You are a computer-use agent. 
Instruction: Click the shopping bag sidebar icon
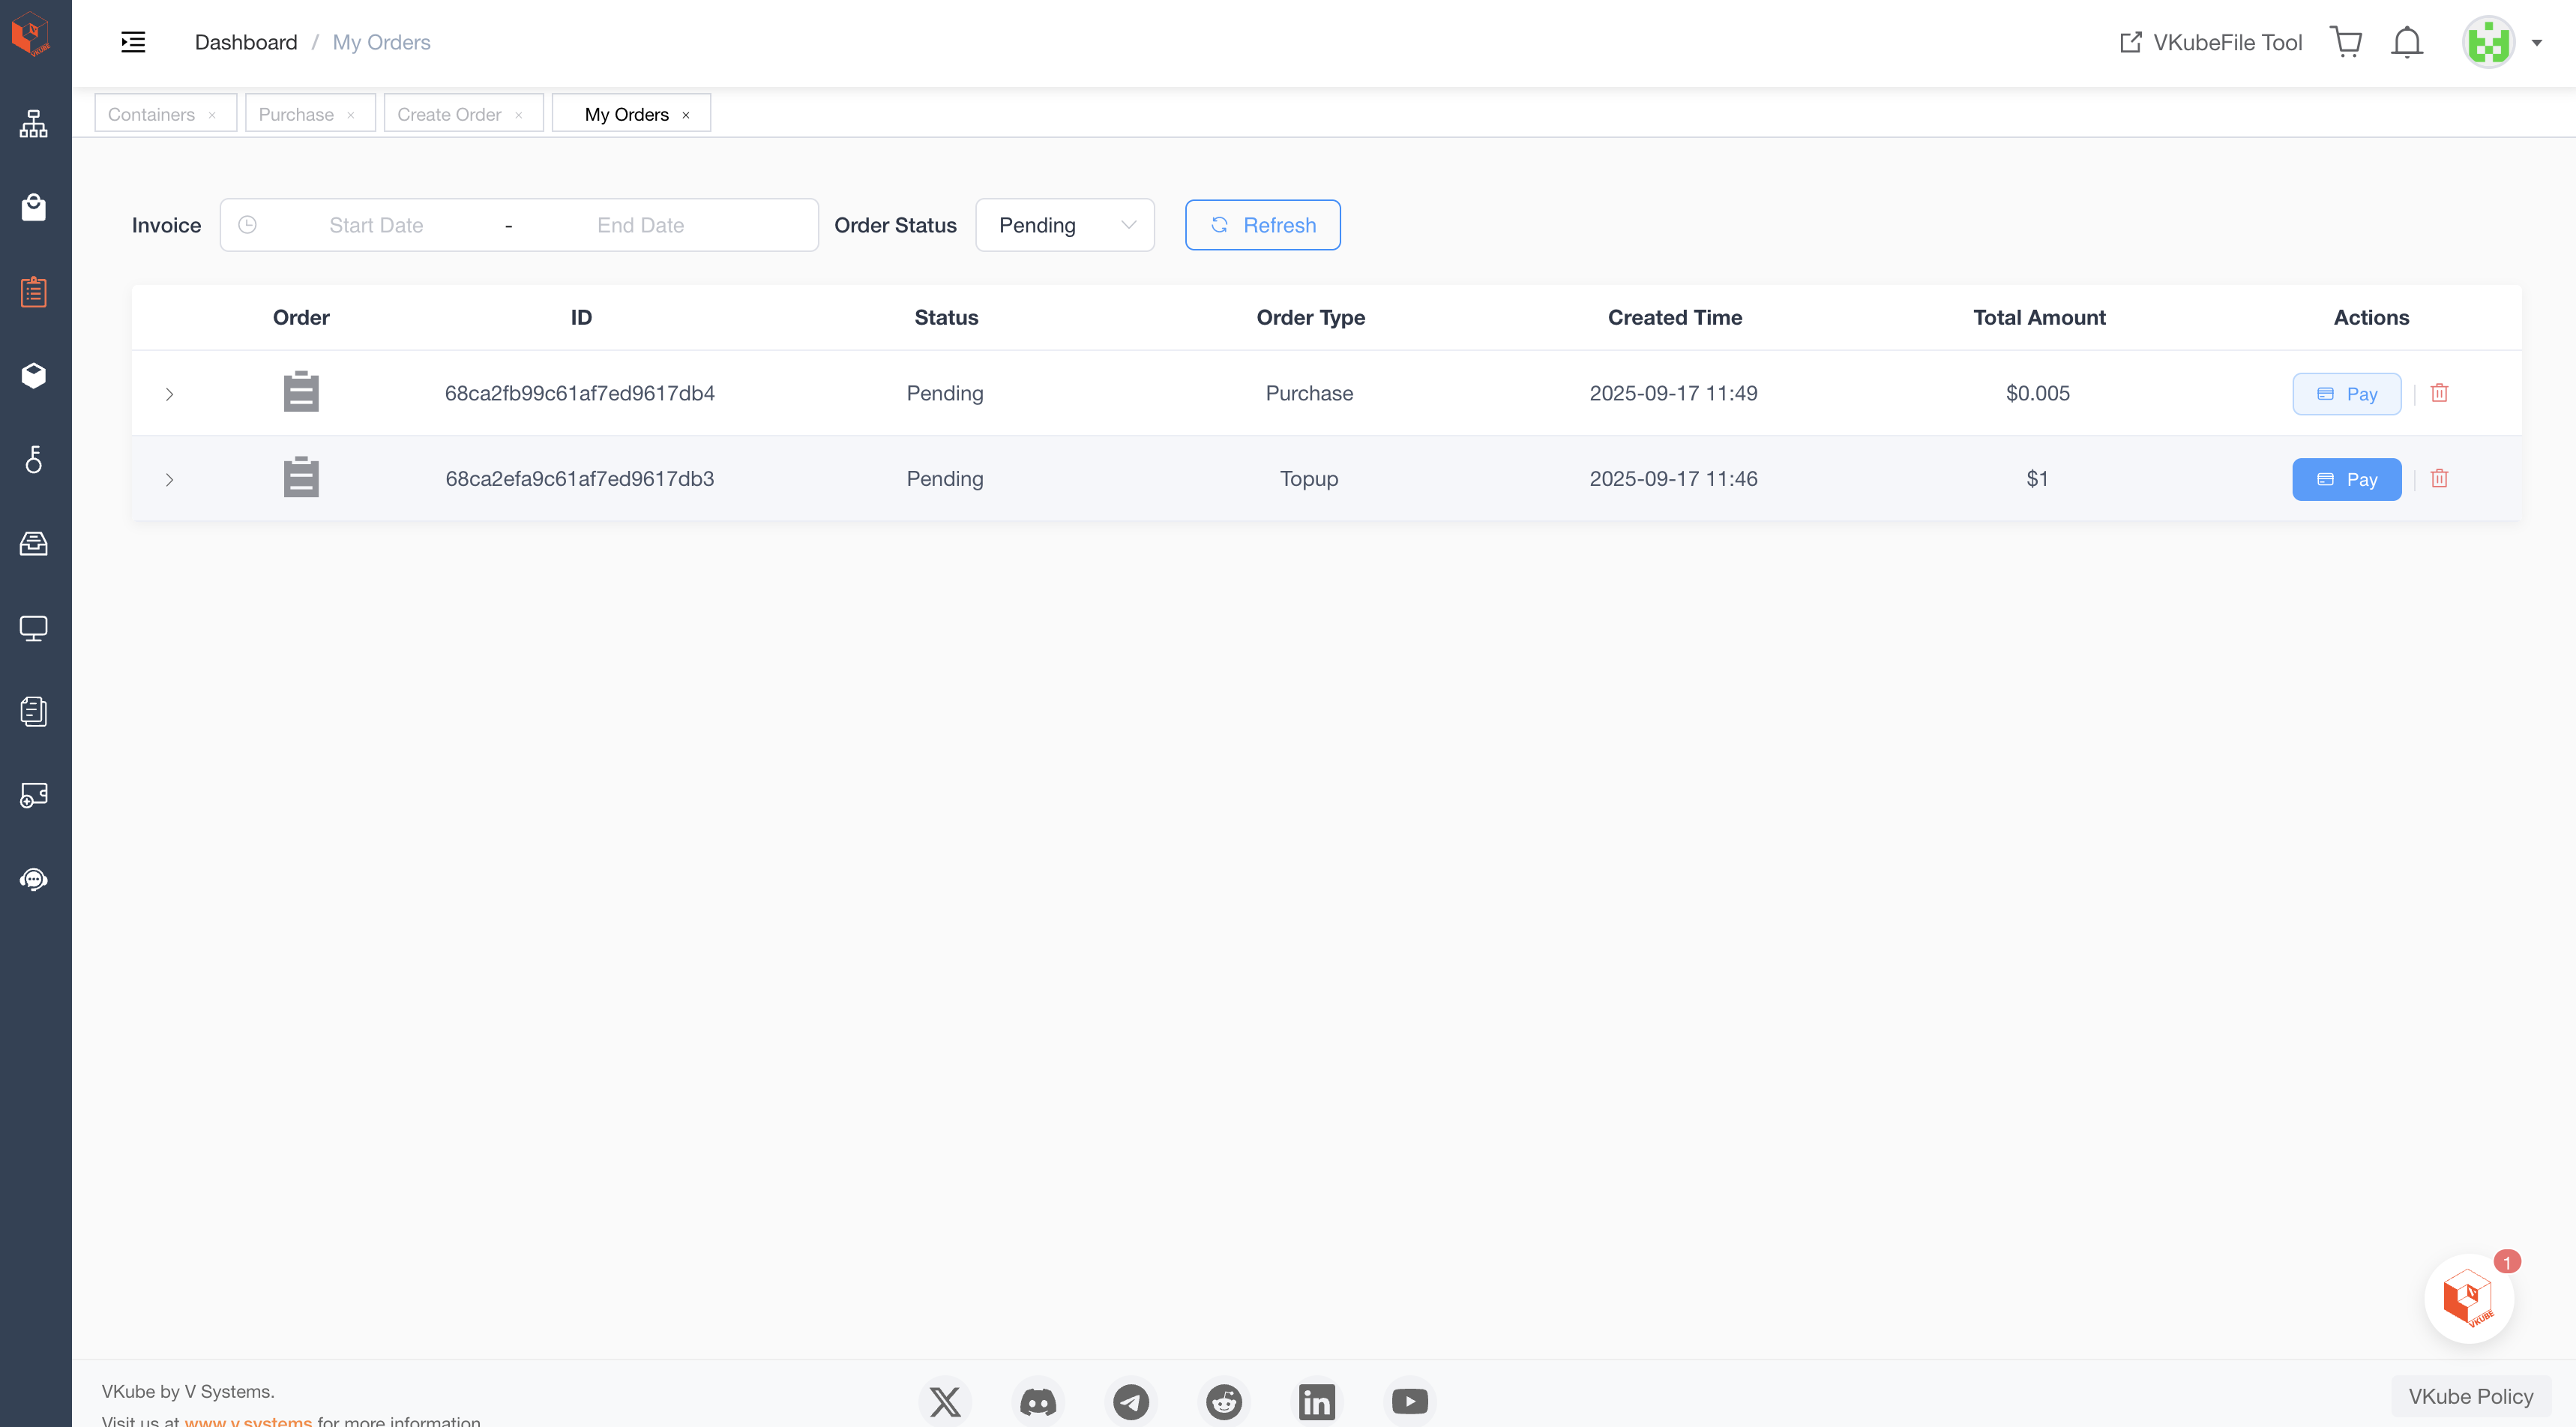point(34,207)
